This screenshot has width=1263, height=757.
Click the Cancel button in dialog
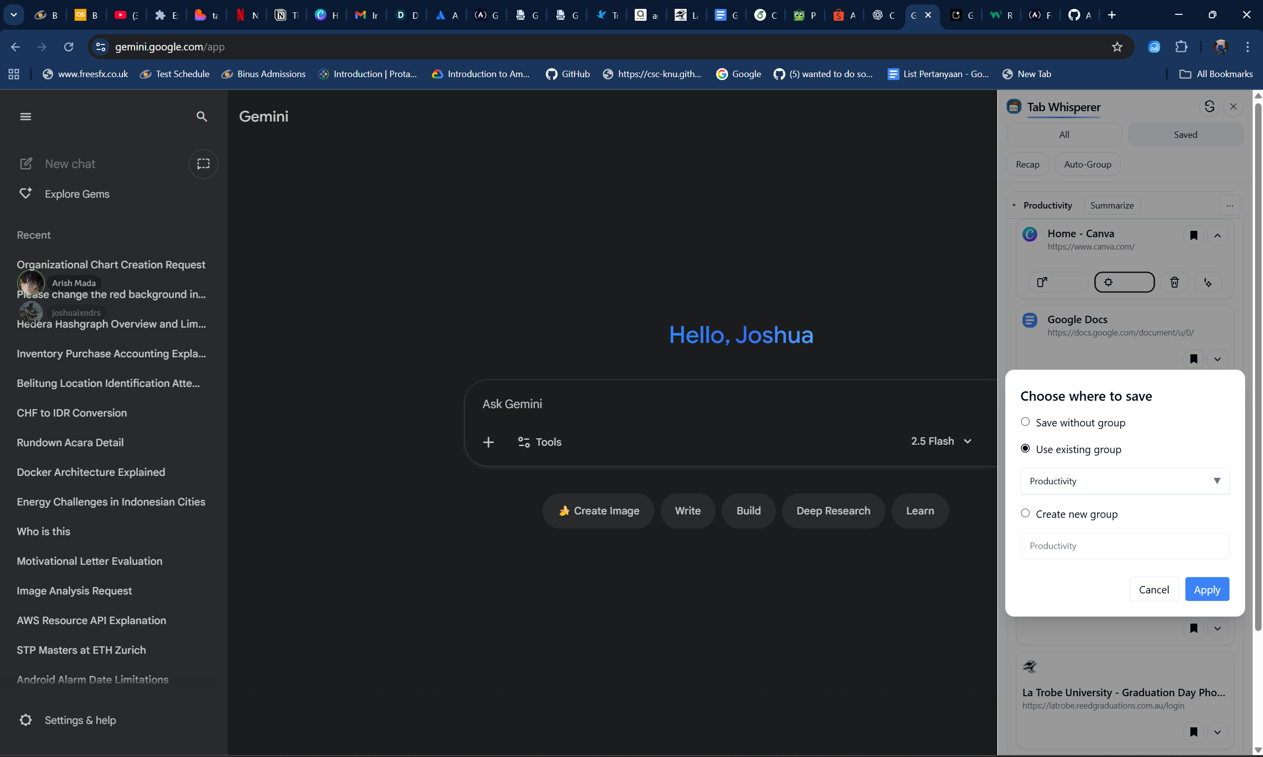pyautogui.click(x=1153, y=589)
